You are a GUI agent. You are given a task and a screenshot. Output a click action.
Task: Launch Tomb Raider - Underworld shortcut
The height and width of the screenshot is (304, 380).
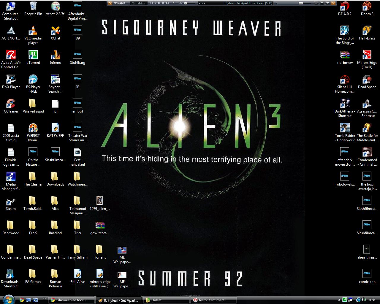coord(345,132)
